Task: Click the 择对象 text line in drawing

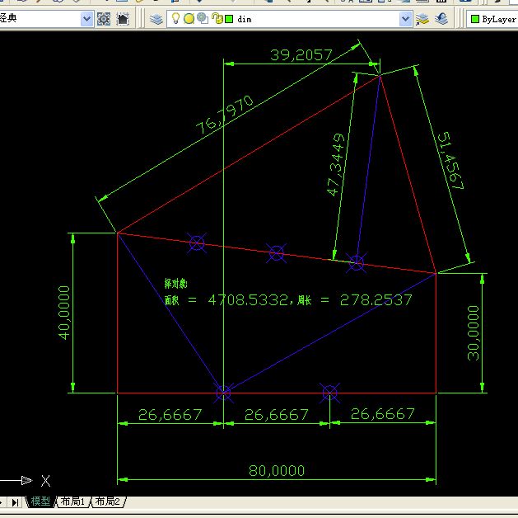Action: (175, 284)
